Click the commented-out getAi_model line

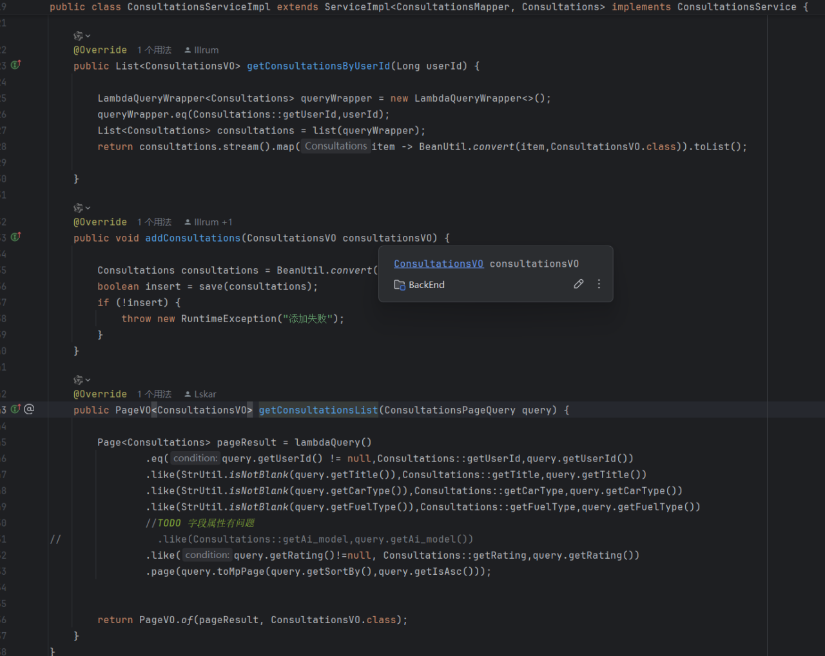coord(316,539)
